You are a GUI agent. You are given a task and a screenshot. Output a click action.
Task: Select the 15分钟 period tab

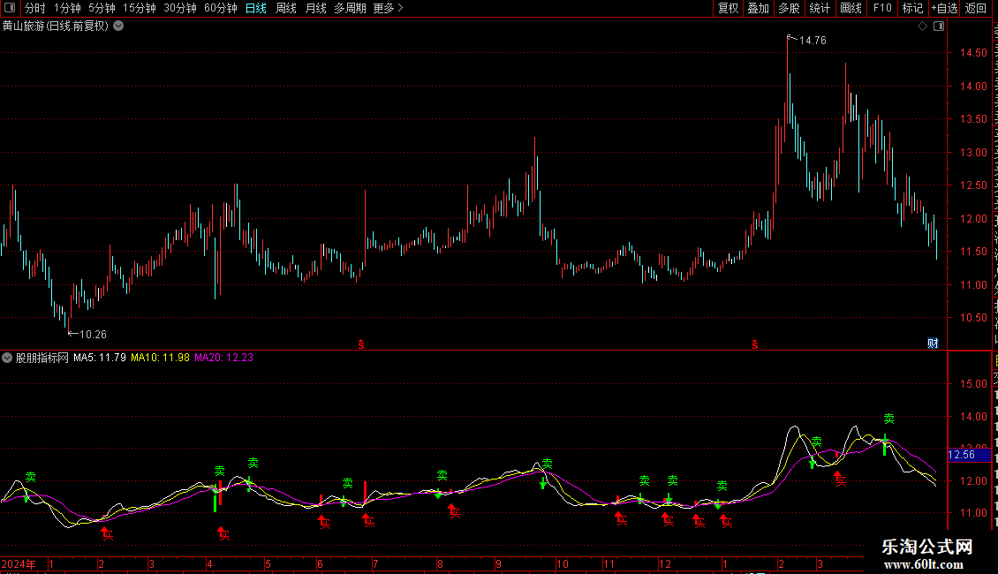(140, 8)
